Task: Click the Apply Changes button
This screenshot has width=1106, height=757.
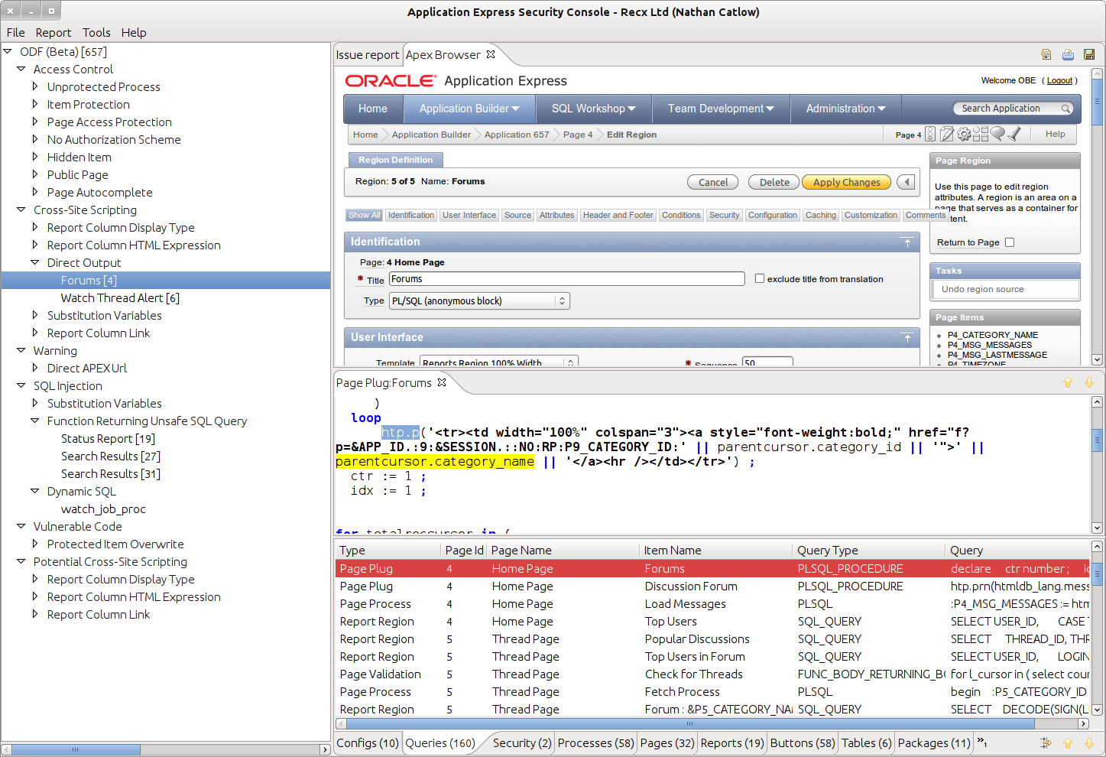Action: (x=847, y=182)
